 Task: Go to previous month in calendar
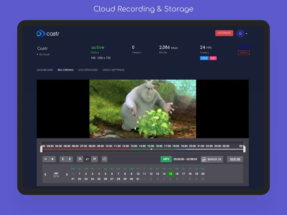point(45,175)
